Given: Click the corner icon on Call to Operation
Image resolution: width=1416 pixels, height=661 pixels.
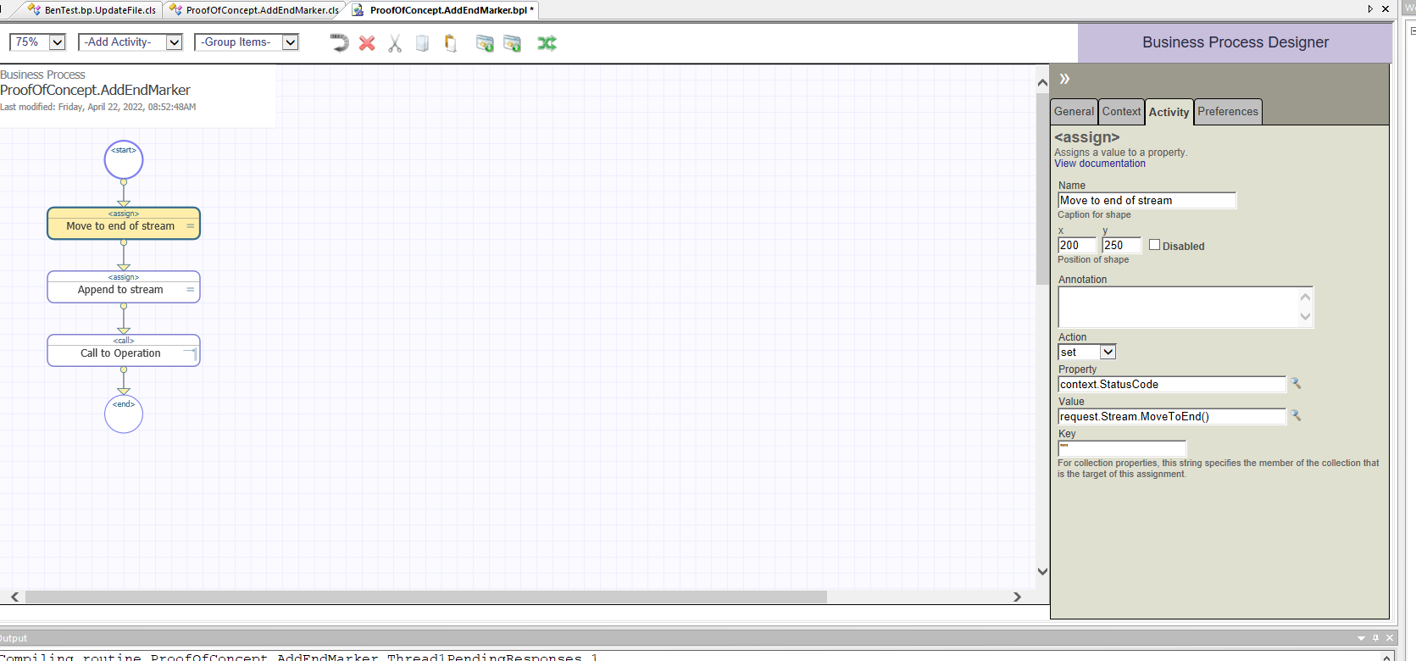Looking at the screenshot, I should [x=191, y=353].
